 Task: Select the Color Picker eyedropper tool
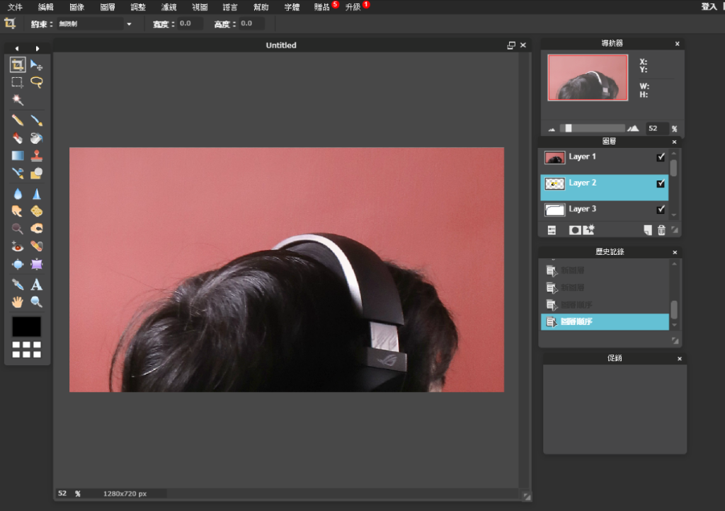[x=18, y=285]
